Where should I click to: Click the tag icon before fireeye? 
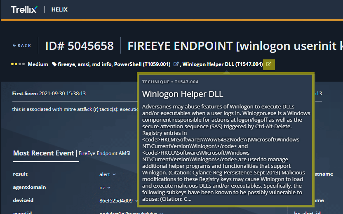[54, 64]
